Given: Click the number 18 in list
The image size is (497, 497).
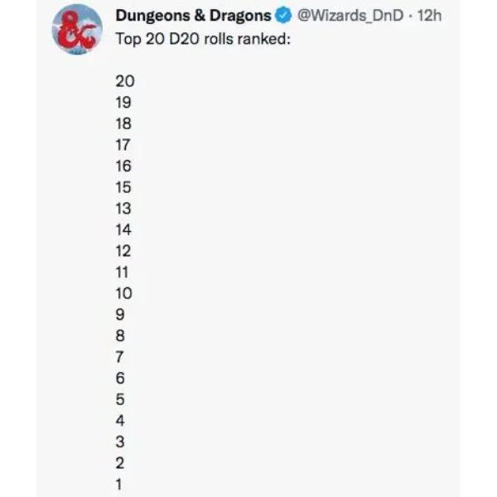Looking at the screenshot, I should 123,123.
